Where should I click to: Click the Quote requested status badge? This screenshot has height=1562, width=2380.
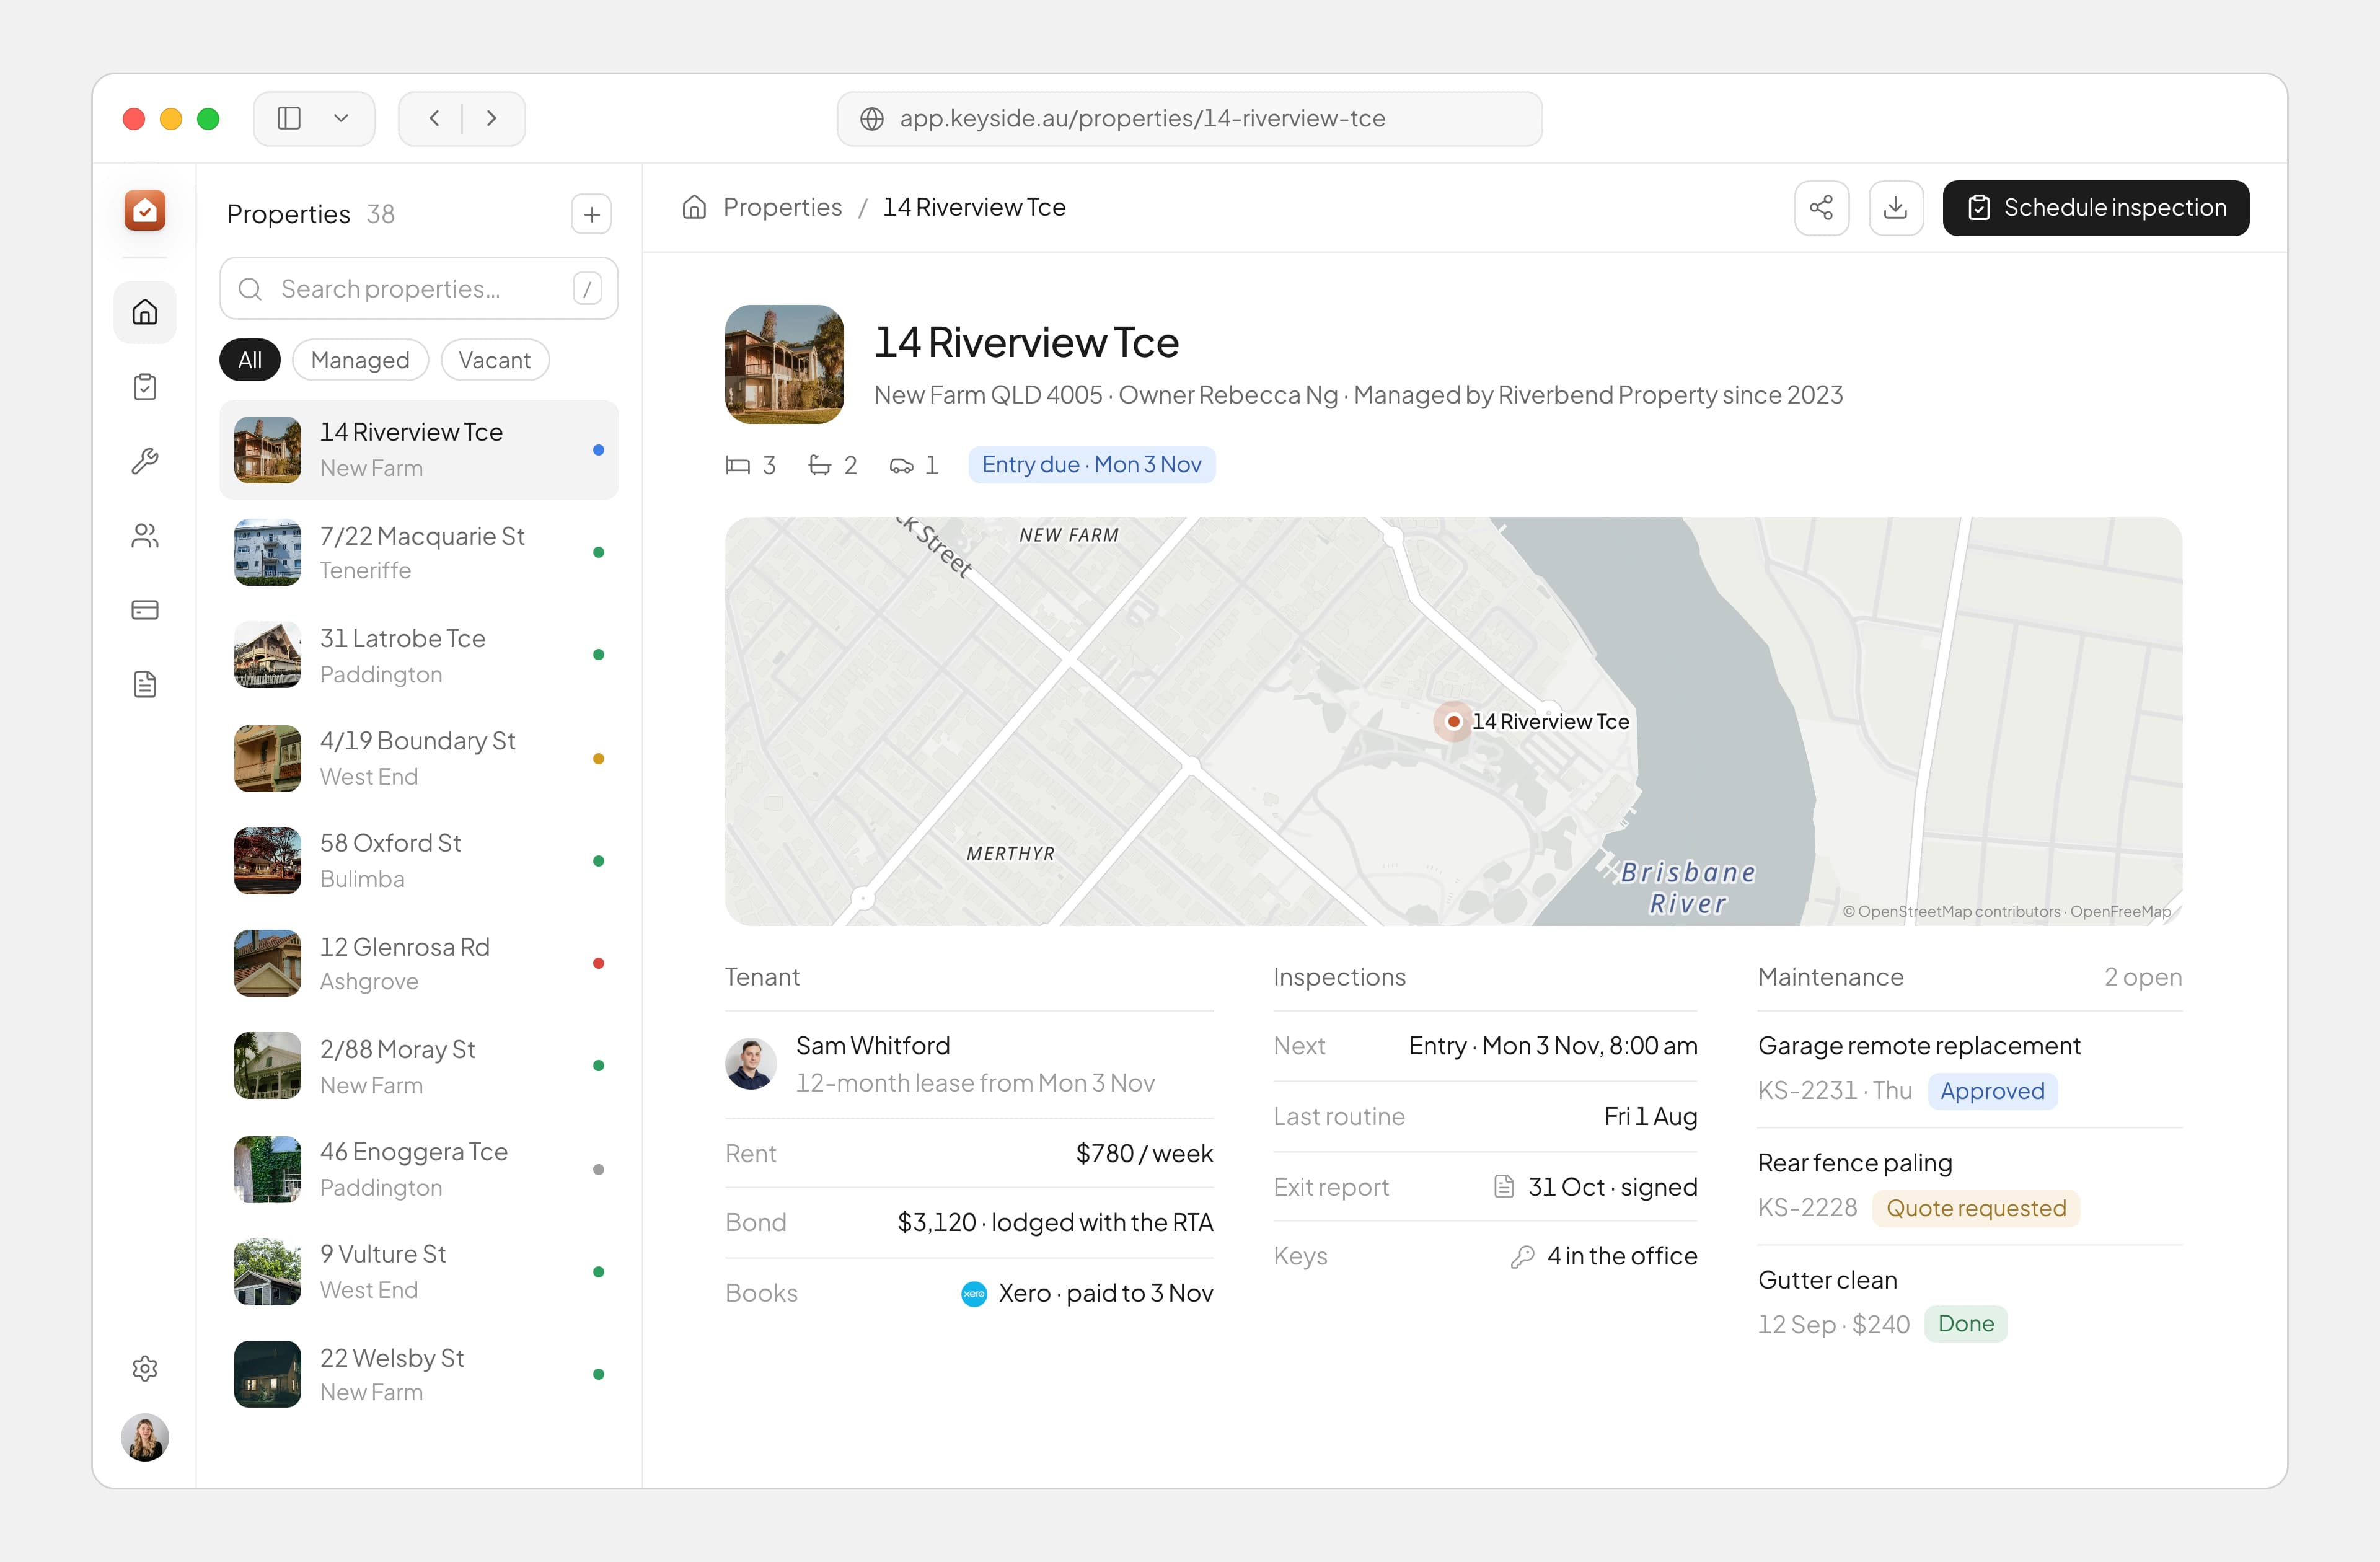click(x=1975, y=1208)
